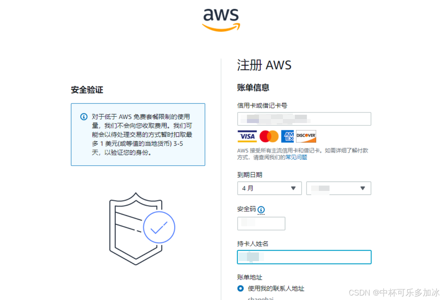Viewport: 441px width, 300px height.
Task: Click the info icon beside 安全码
Action: (261, 209)
